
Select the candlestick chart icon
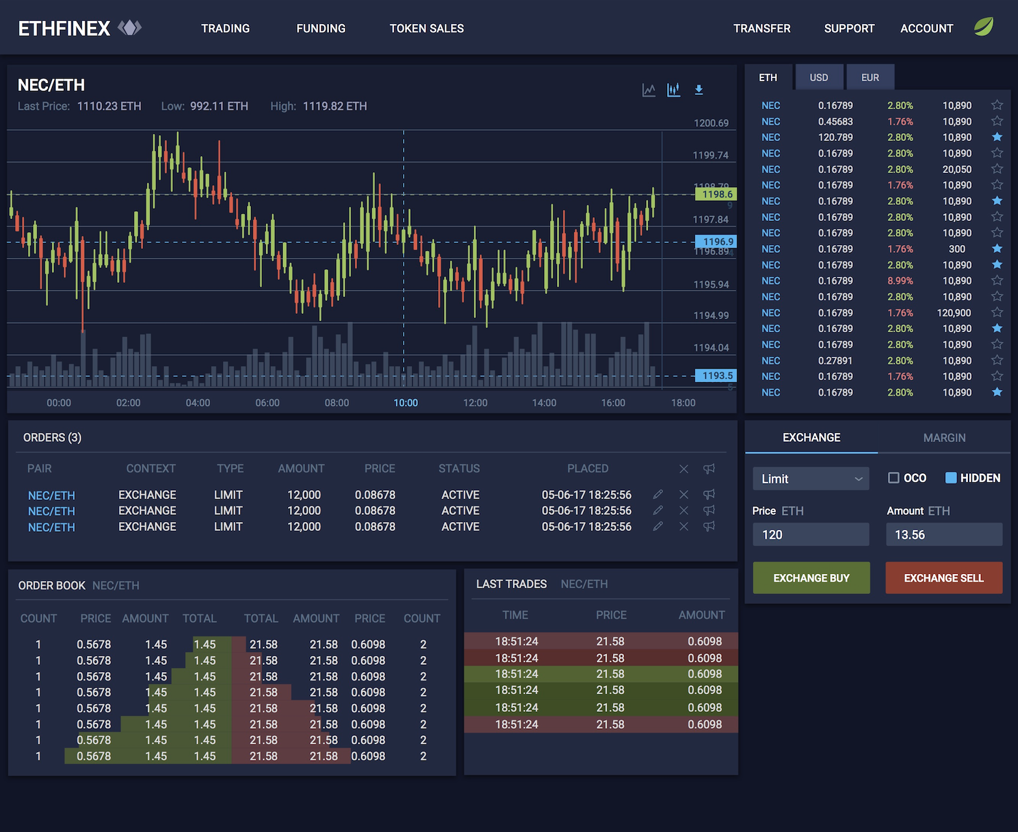(x=673, y=90)
